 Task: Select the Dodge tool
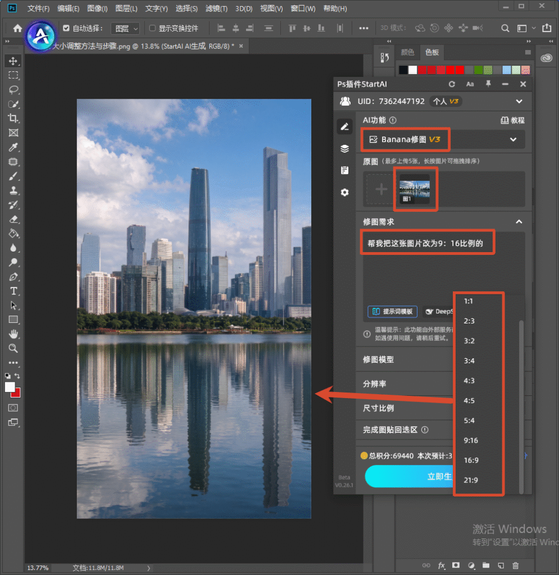click(x=13, y=262)
